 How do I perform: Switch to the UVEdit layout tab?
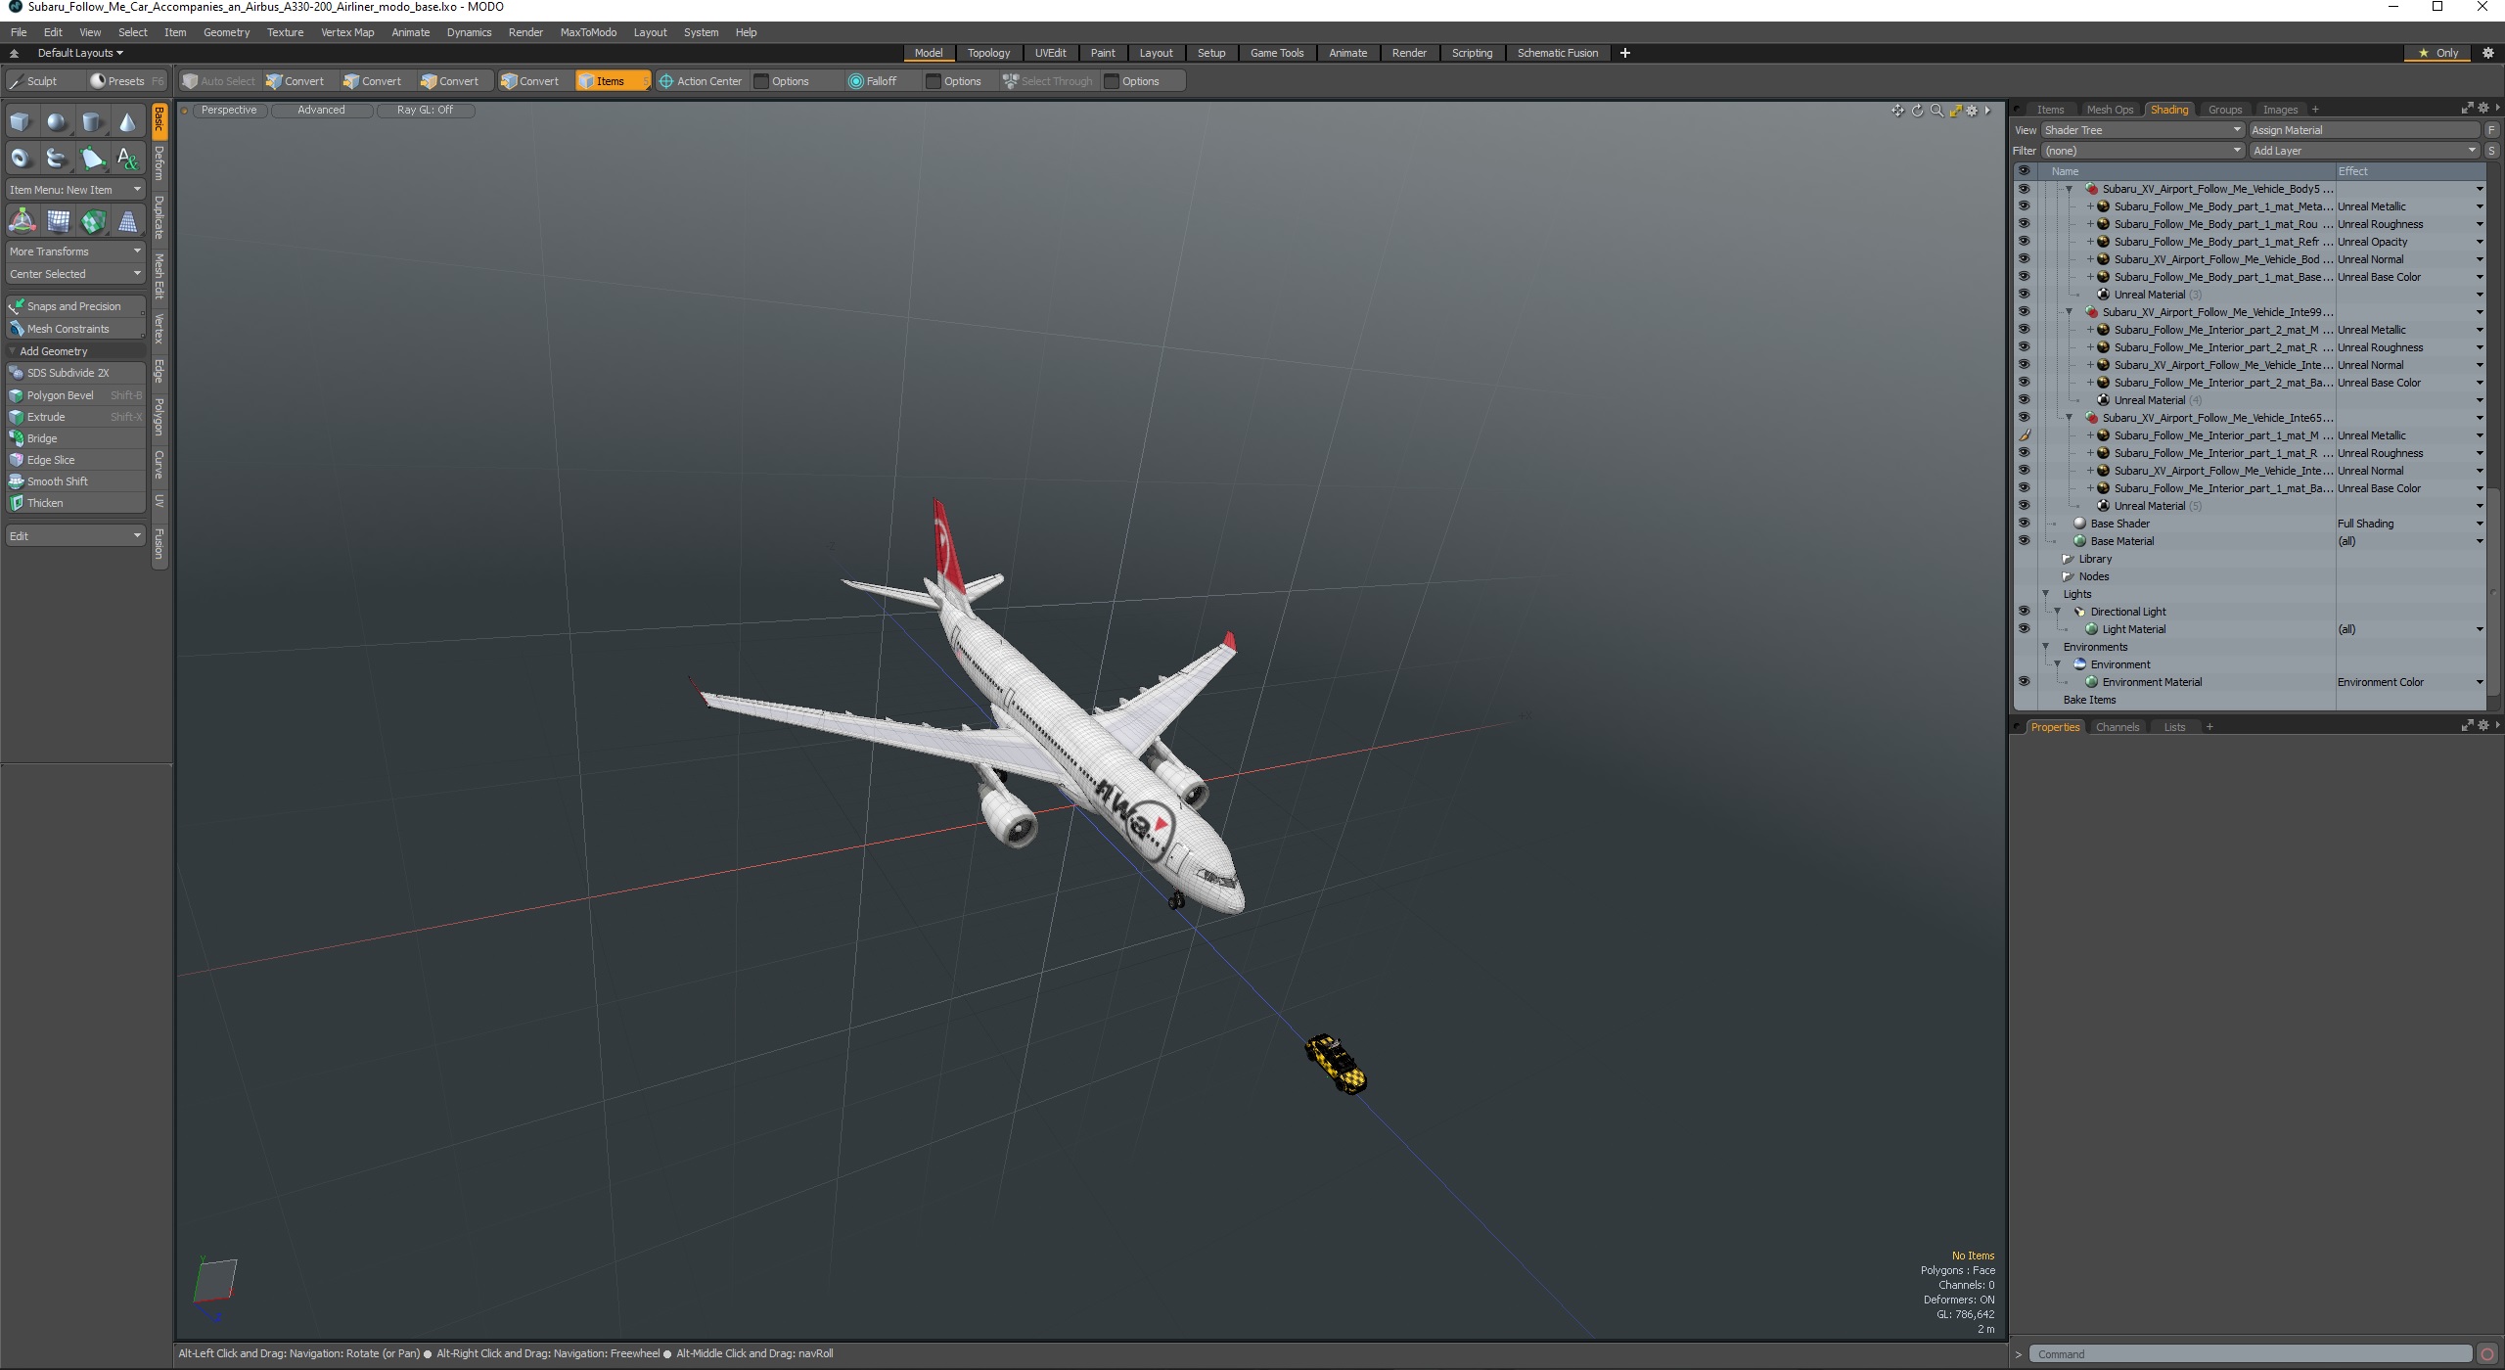(1050, 53)
